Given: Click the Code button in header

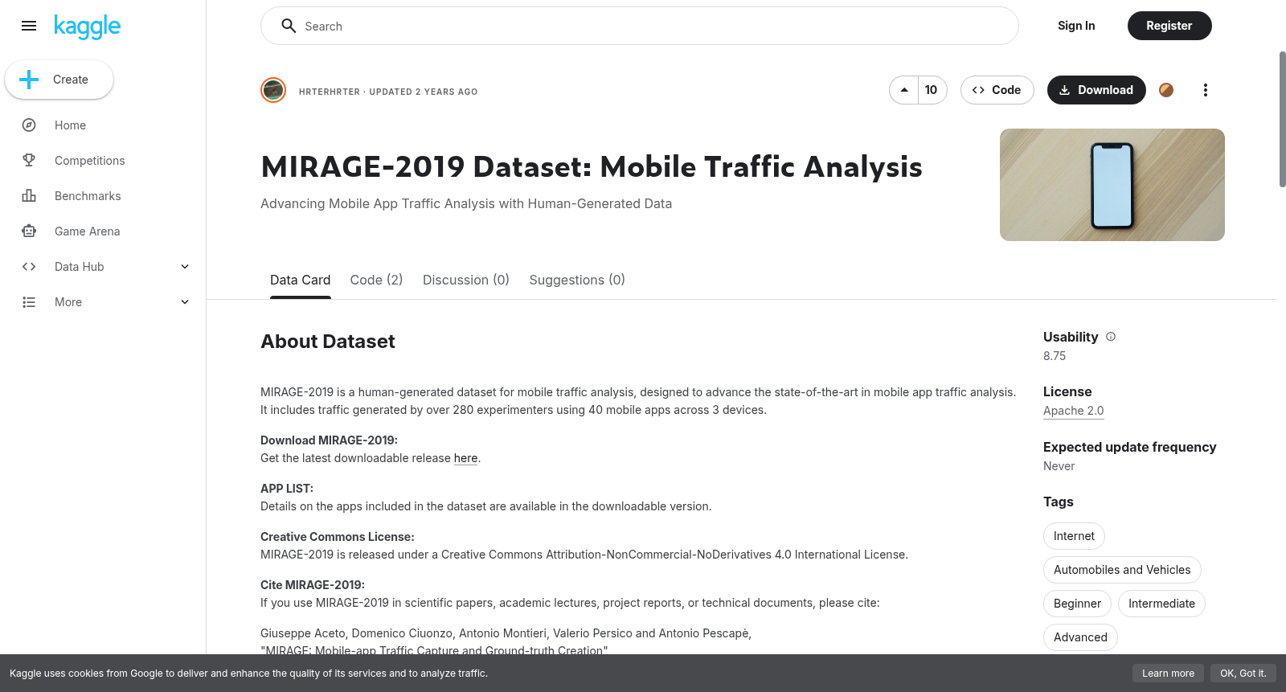Looking at the screenshot, I should click(997, 90).
